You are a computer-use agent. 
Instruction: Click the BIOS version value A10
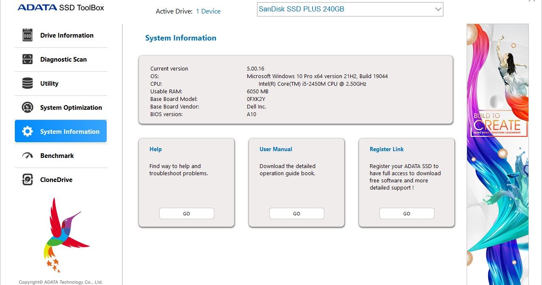click(x=252, y=114)
